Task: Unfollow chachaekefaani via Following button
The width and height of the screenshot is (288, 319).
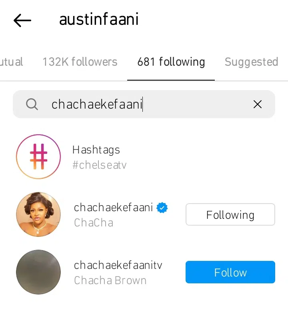Action: pyautogui.click(x=230, y=214)
